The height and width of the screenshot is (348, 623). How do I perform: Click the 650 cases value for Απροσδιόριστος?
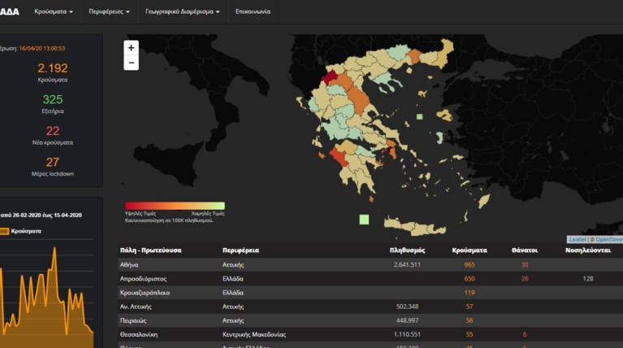pyautogui.click(x=469, y=278)
